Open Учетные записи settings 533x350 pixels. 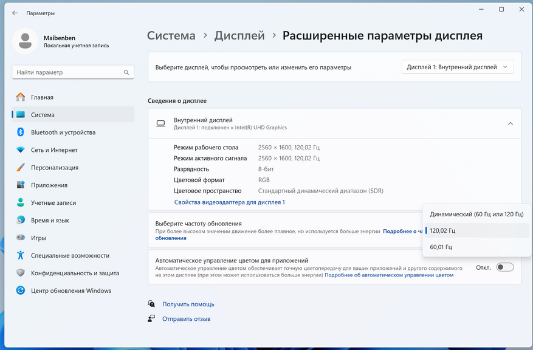tap(73, 202)
